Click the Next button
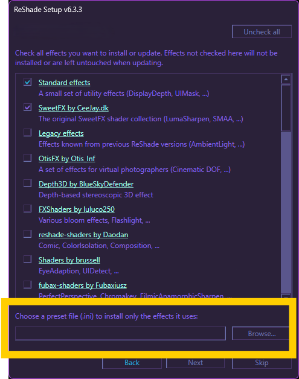Screen dimensions: 299x379 (195, 363)
